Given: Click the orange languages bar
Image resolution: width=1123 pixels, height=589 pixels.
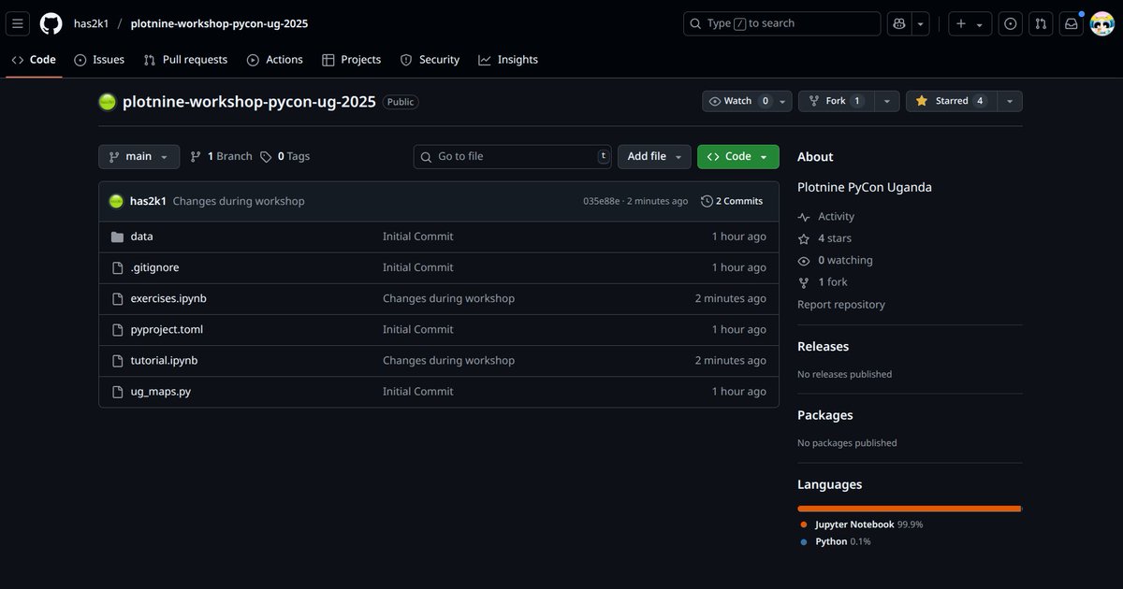Looking at the screenshot, I should pyautogui.click(x=909, y=509).
